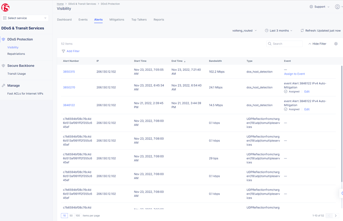
Task: Click the user profile avatar icon
Action: pyautogui.click(x=337, y=7)
